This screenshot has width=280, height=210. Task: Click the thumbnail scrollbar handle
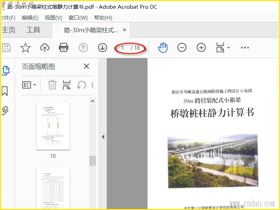[92, 161]
